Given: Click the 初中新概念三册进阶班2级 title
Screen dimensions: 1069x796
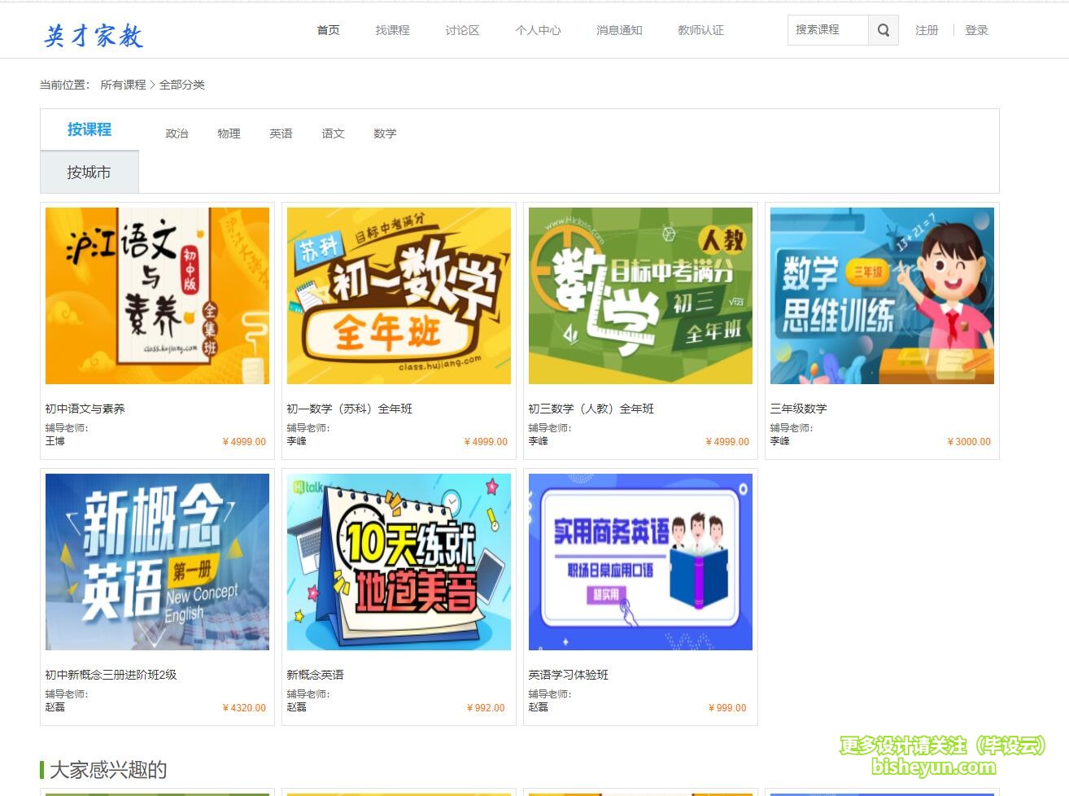Looking at the screenshot, I should (111, 675).
